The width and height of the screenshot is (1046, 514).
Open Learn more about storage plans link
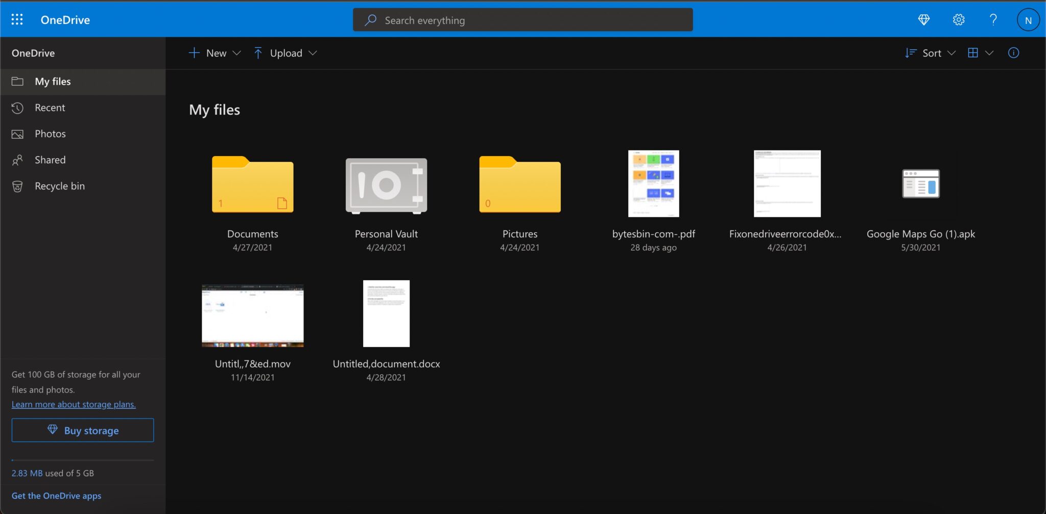click(x=73, y=404)
